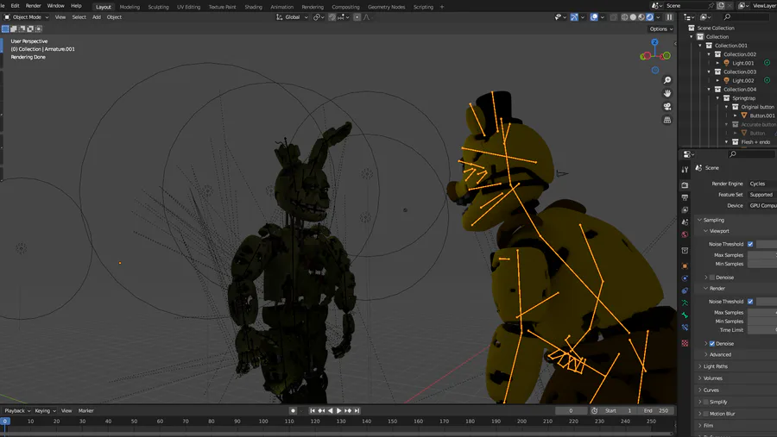Expand the Volumes panel
Viewport: 777px width, 437px height.
711,378
